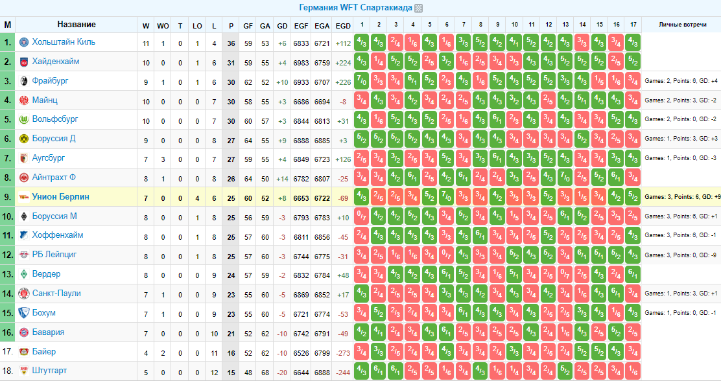721x381 pixels.
Task: Open Боруссия М's round 1 result 0/7
Action: [362, 216]
